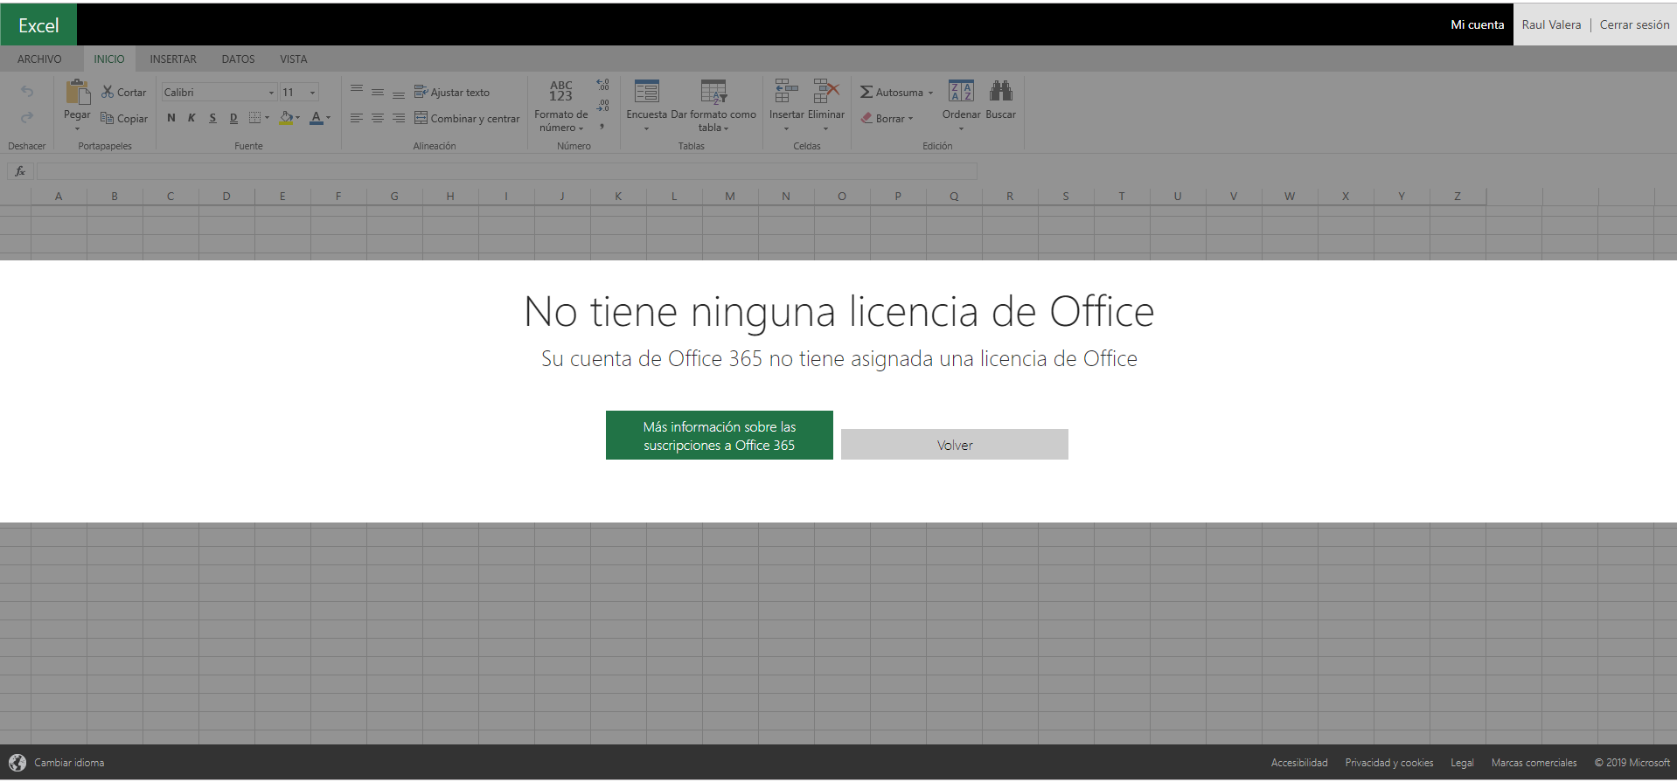The height and width of the screenshot is (782, 1677).
Task: Click Raul Valera user name
Action: [1551, 24]
